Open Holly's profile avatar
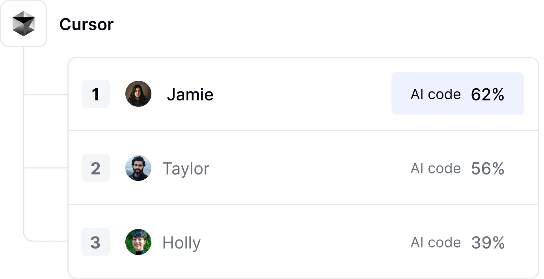Screen dimensions: 544x279 tap(138, 242)
